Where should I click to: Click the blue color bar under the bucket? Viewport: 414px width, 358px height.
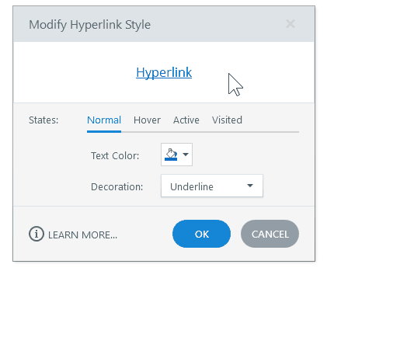pos(171,159)
